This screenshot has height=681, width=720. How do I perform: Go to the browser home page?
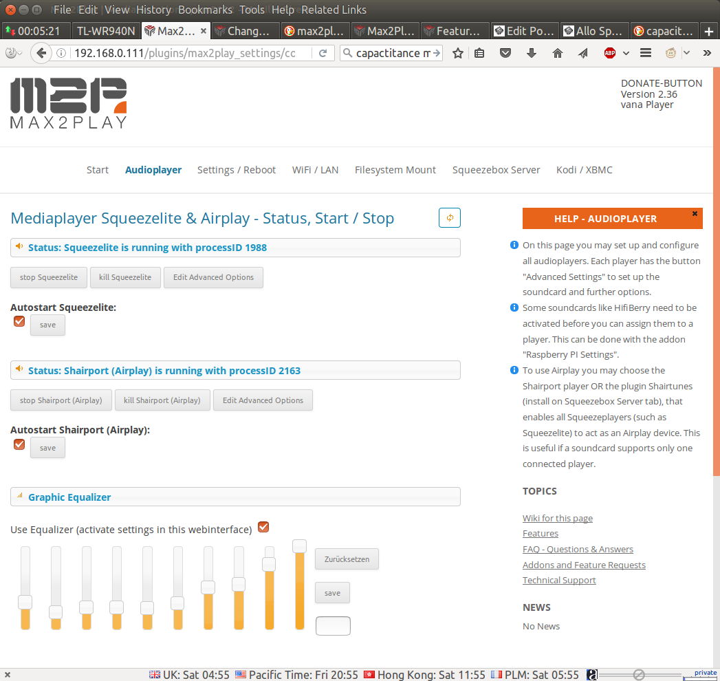(558, 53)
